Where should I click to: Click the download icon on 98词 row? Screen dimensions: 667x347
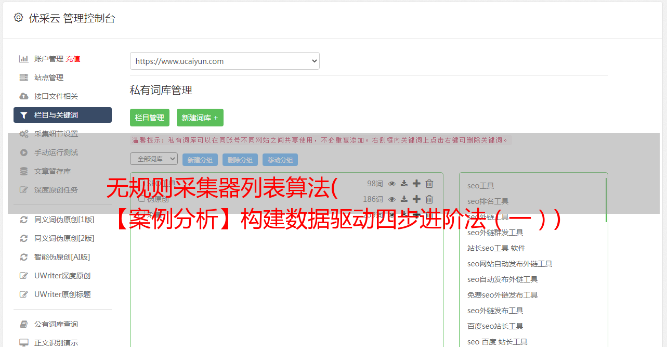(404, 183)
